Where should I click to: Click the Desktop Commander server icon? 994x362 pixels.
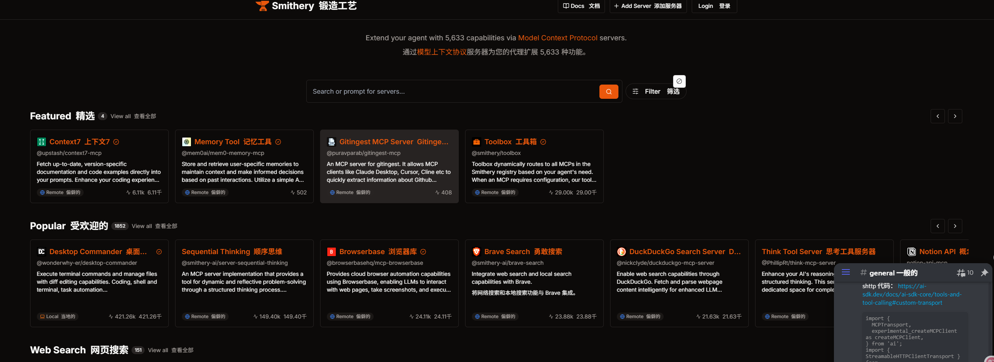[x=41, y=252]
